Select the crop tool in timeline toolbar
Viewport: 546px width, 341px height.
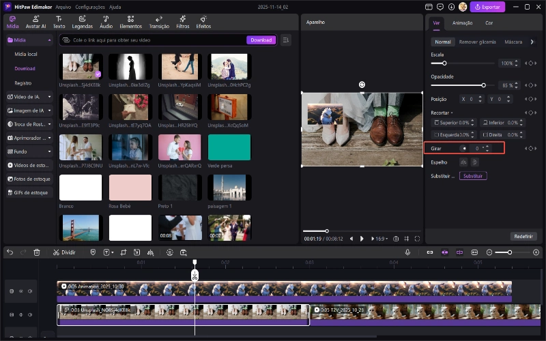pos(124,252)
